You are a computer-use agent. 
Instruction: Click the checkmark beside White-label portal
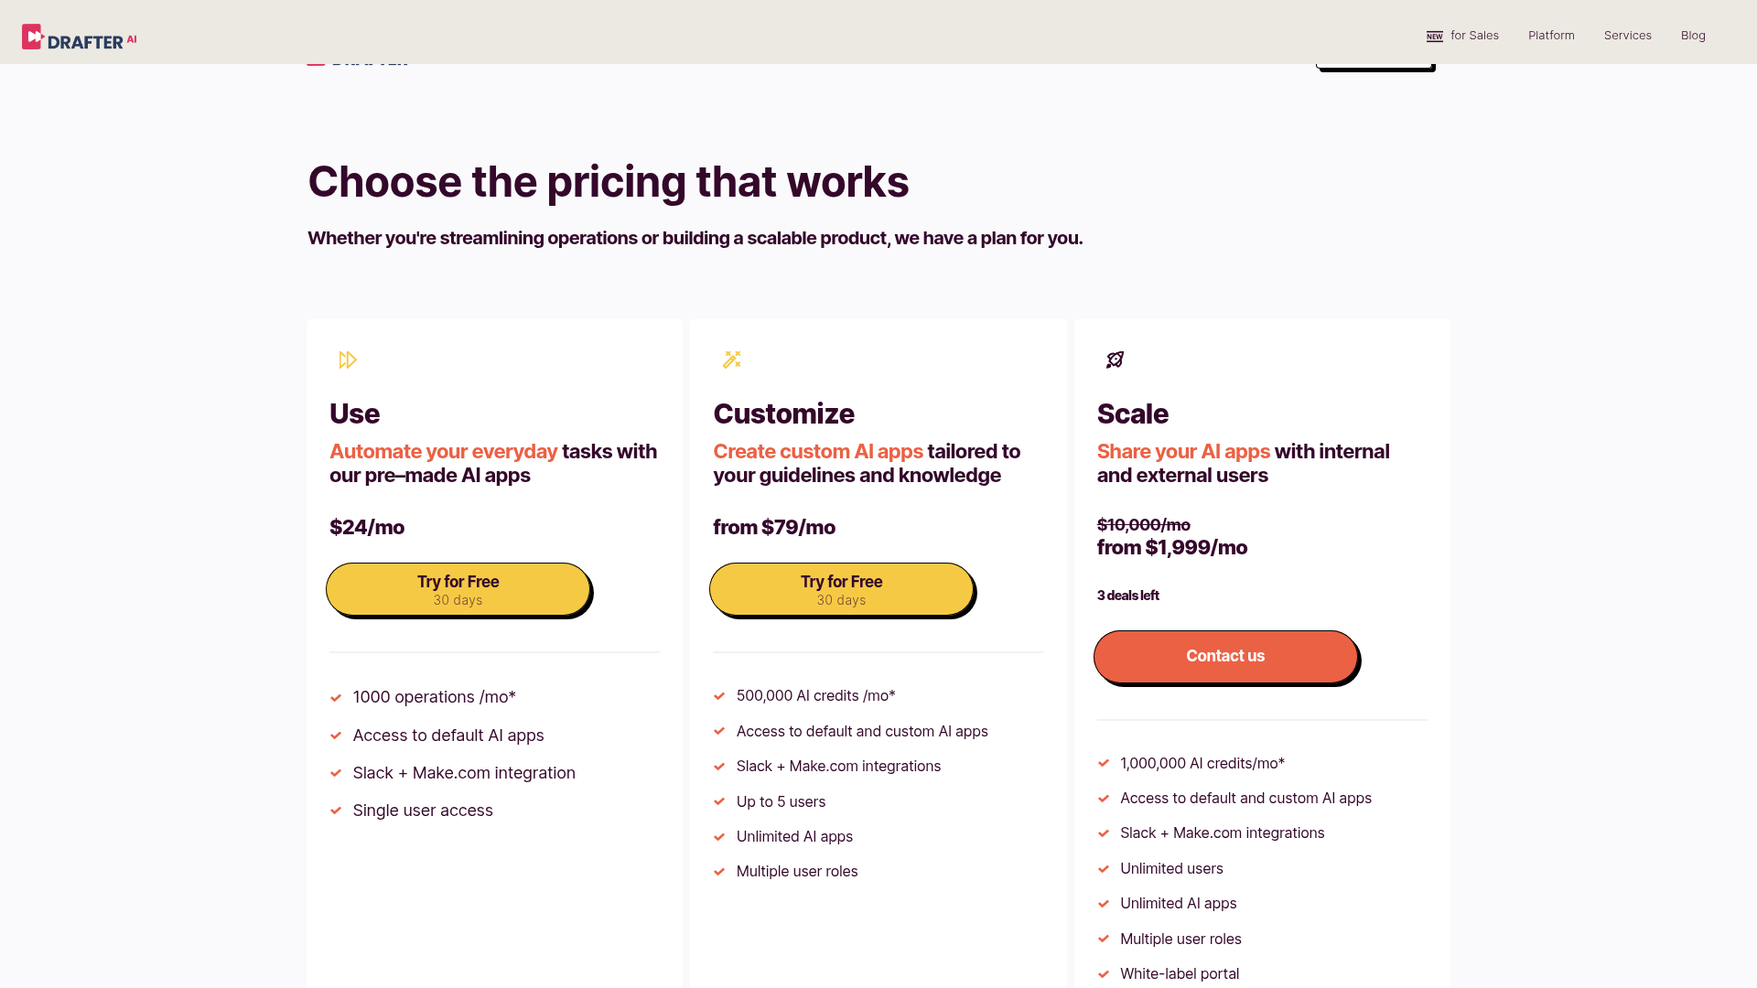click(x=1103, y=974)
